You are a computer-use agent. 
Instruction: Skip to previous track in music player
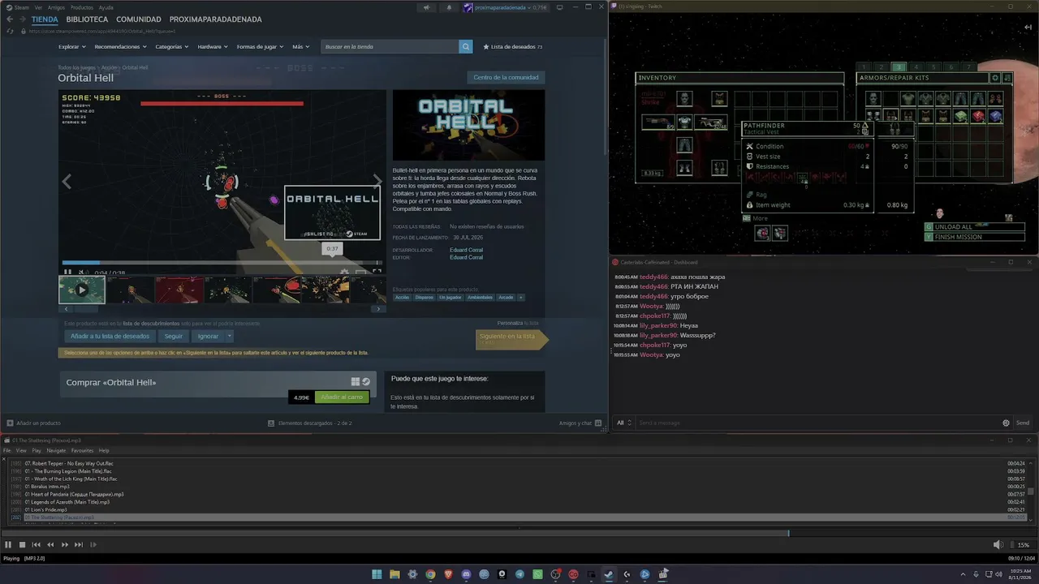[37, 545]
